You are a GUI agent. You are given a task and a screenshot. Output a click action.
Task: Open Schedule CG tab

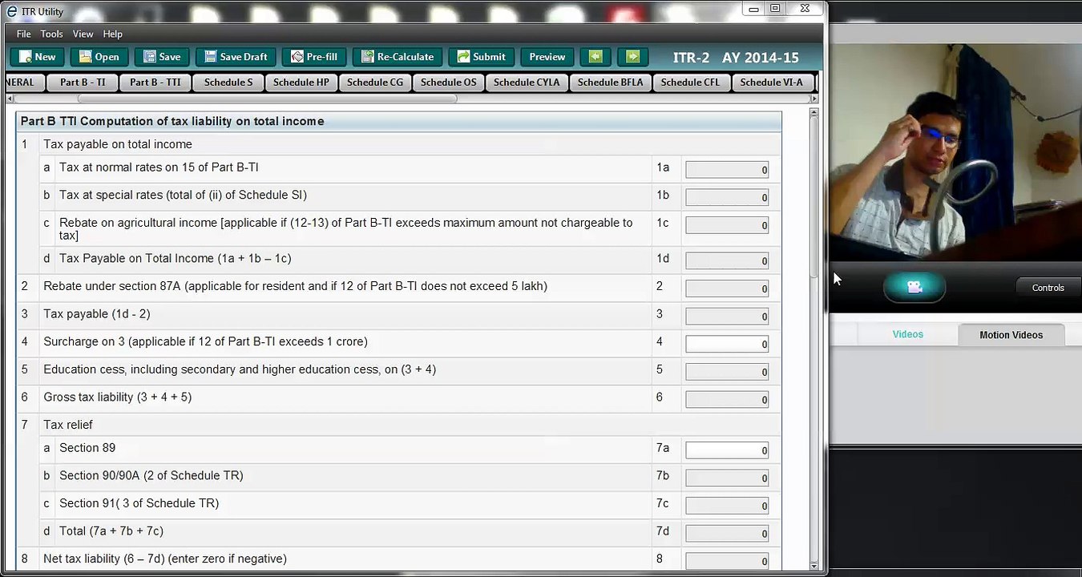(x=375, y=83)
